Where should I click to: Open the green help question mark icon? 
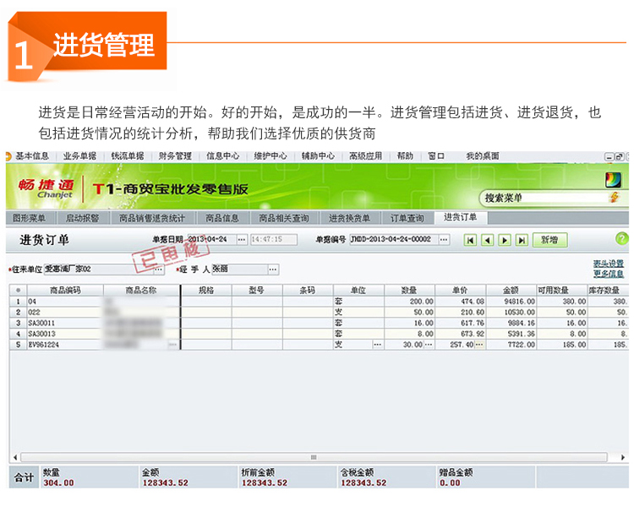click(621, 239)
